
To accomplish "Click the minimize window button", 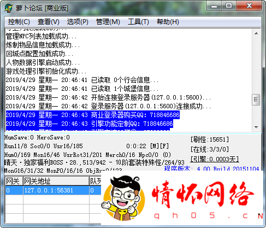I will tap(214, 5).
